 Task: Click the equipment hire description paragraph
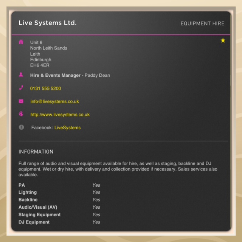click(118, 169)
